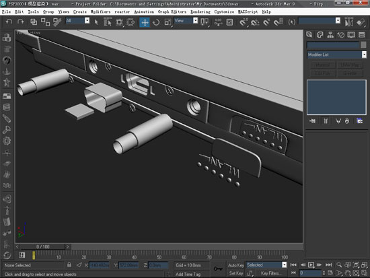This screenshot has width=370, height=278.
Task: Toggle the 2.5D Snaps magnet
Action: click(244, 22)
